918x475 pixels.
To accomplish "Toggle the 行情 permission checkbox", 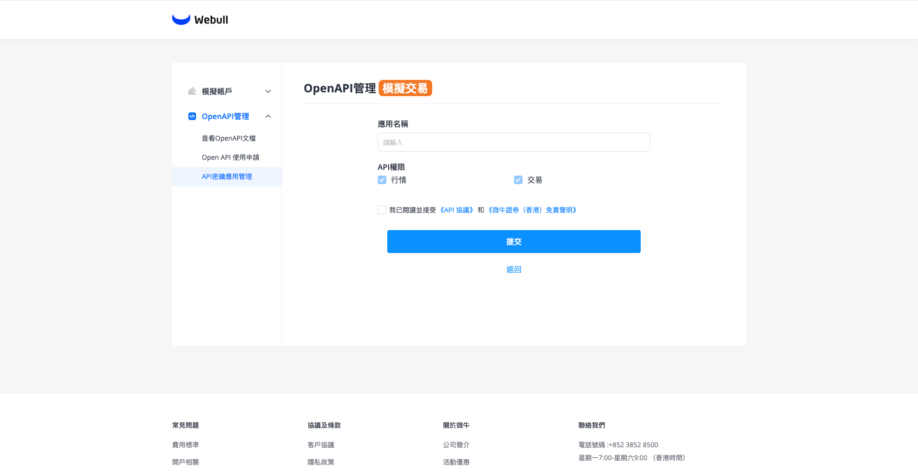I will (382, 180).
